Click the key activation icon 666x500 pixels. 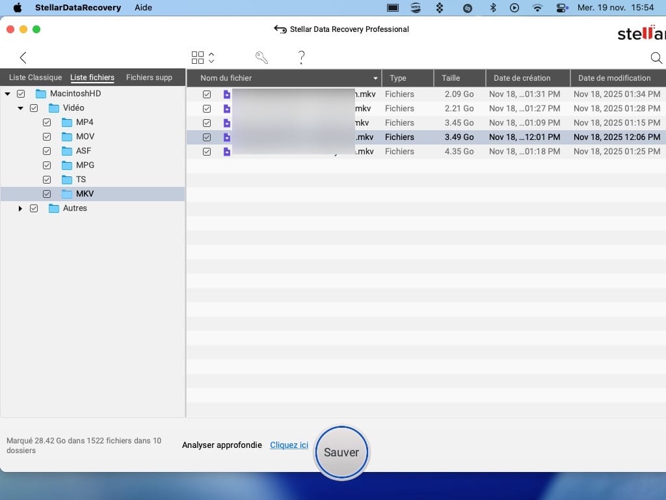[261, 57]
